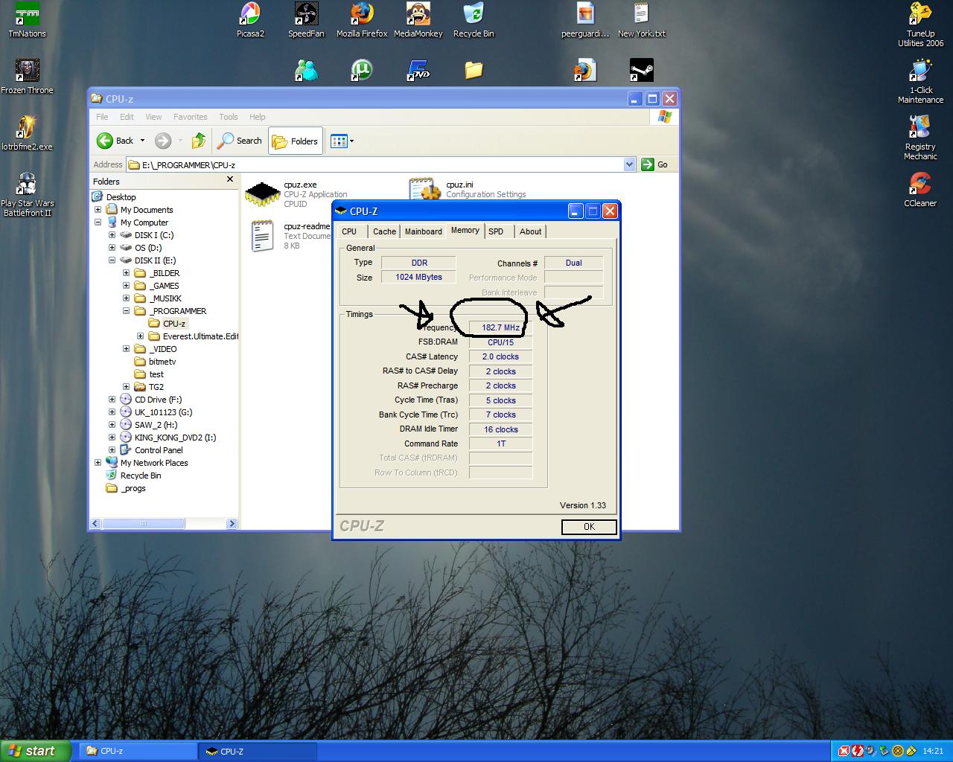The height and width of the screenshot is (762, 953).
Task: Select cpuz.ini configuration file icon
Action: tap(425, 189)
